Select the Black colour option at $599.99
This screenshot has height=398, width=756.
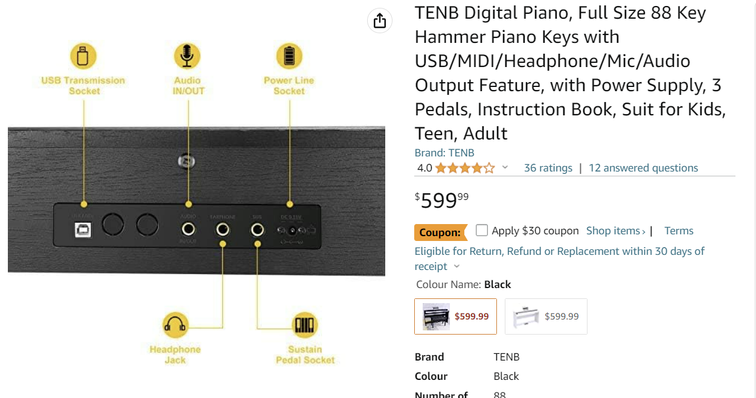click(455, 316)
